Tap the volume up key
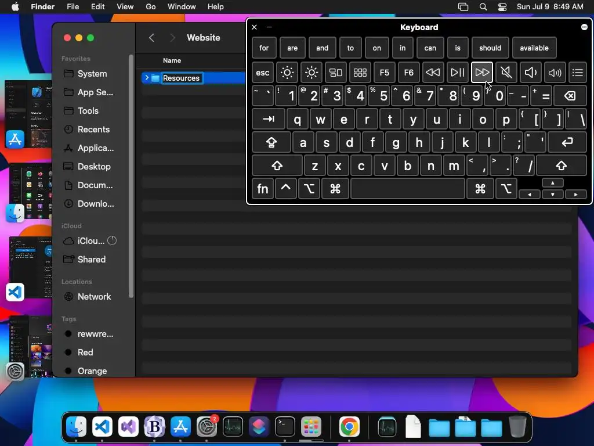 pos(555,72)
